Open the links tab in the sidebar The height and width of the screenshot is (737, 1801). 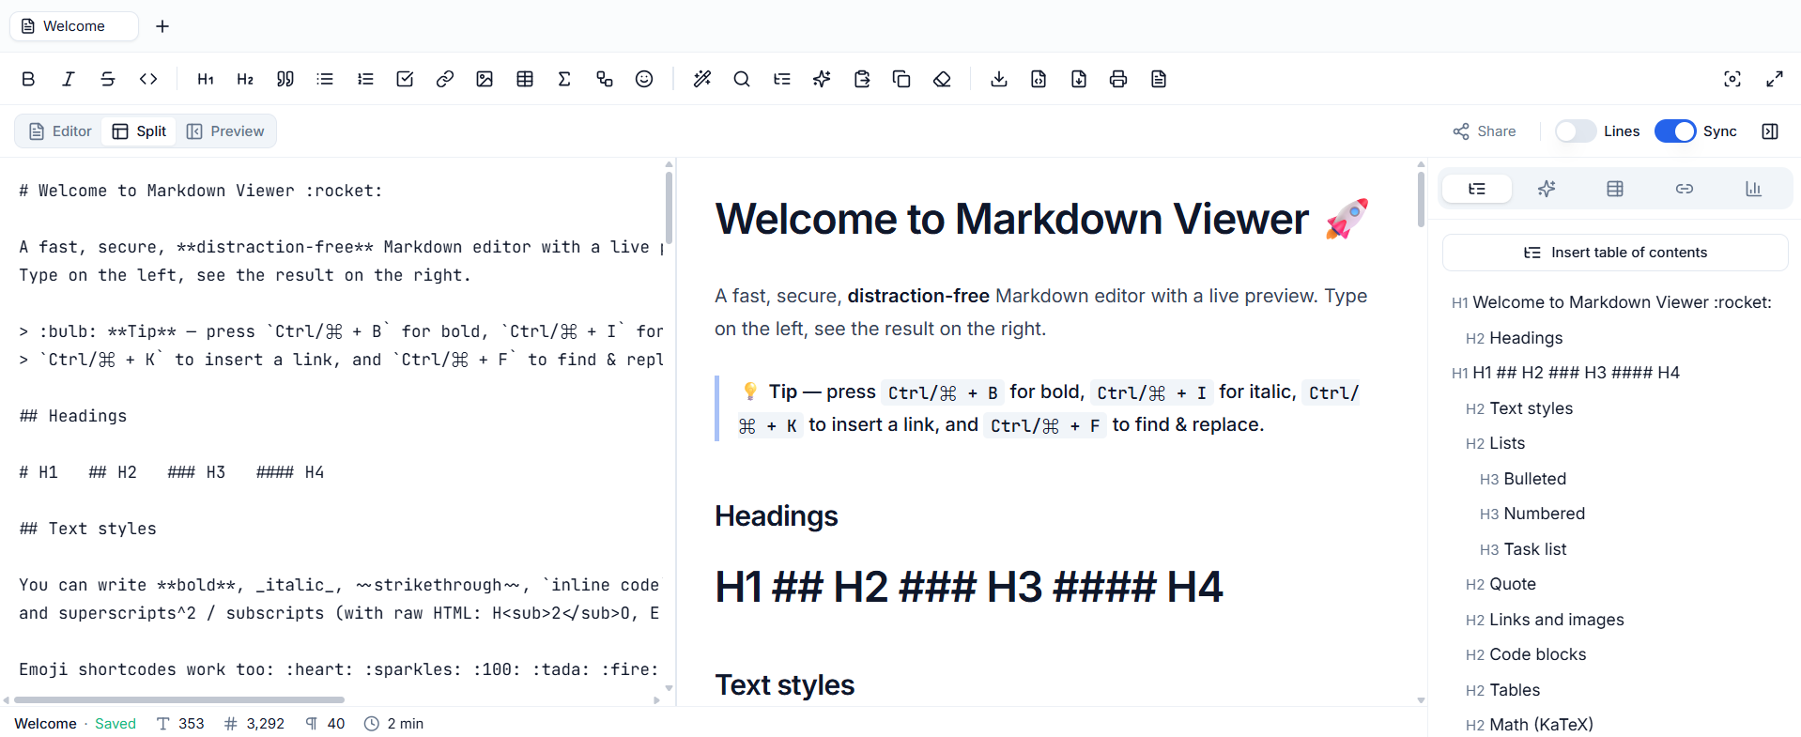pos(1685,189)
